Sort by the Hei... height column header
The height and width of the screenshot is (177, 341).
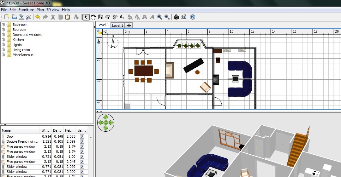(69, 130)
